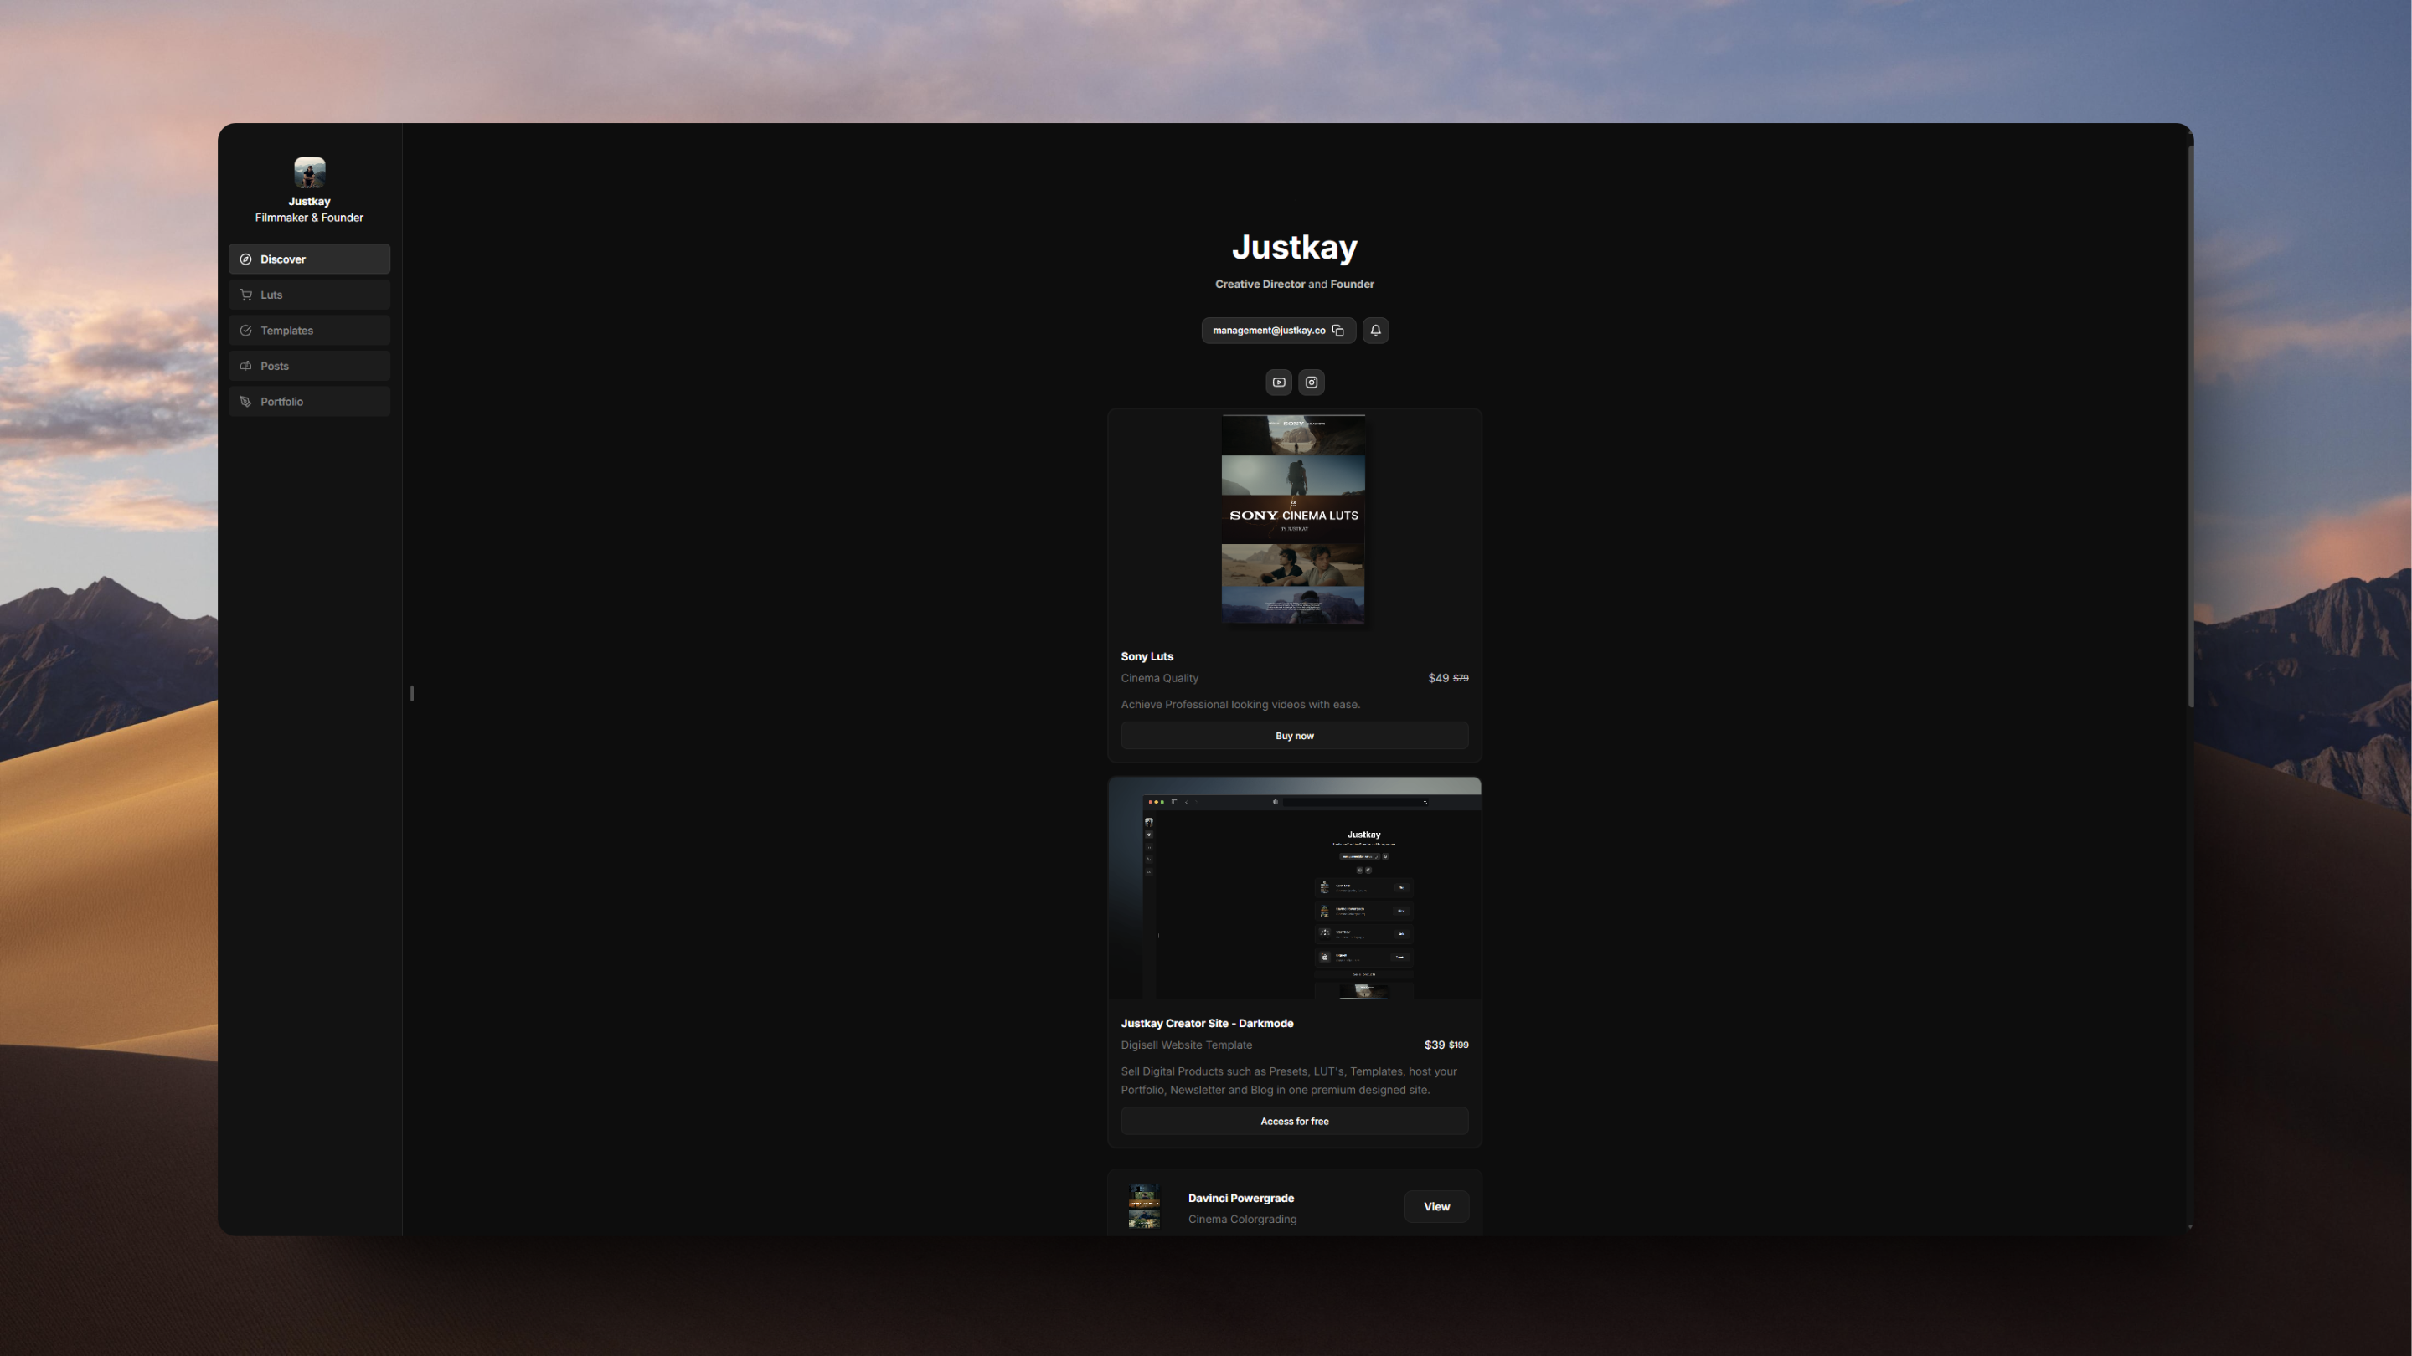Viewport: 2412px width, 1356px height.
Task: Click the Luts shopping cart icon
Action: [245, 295]
